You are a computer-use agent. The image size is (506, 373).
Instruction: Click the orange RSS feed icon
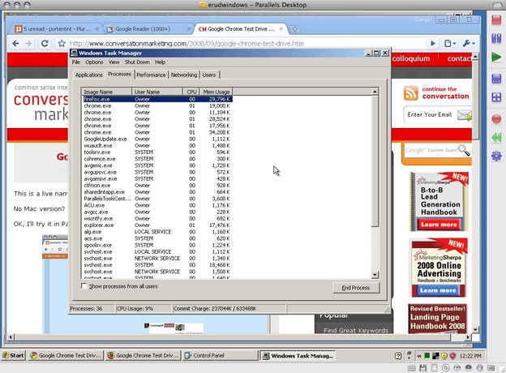pos(411,93)
